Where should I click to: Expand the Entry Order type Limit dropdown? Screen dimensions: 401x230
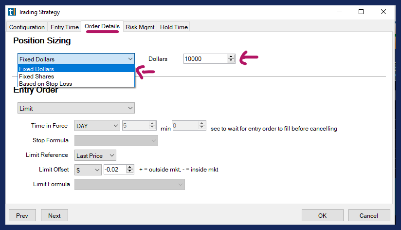[x=129, y=108]
